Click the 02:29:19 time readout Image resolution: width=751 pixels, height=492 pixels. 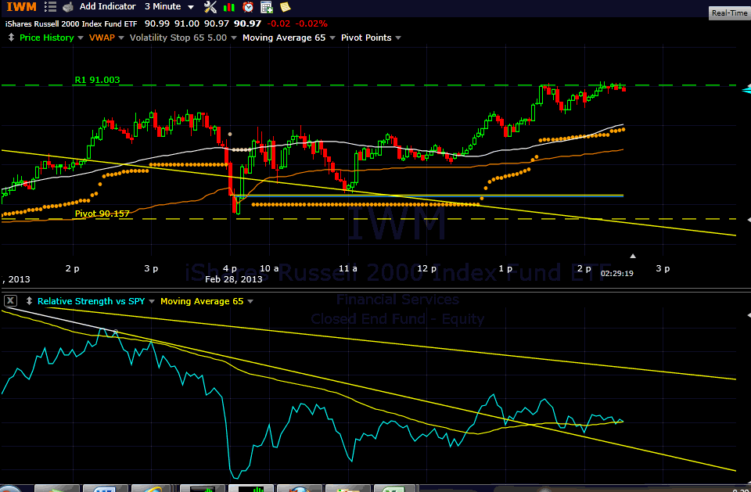[x=617, y=274]
